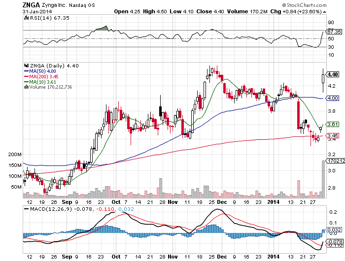Click the 170212 volume tag on the right axis
Image resolution: width=345 pixels, height=261 pixels.
coord(335,161)
